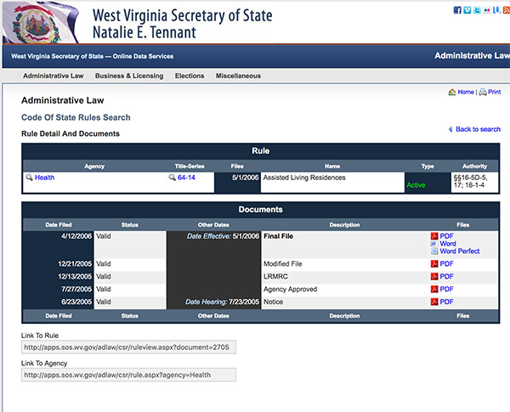
Task: Open the Agency Approved PDF link
Action: coord(446,289)
